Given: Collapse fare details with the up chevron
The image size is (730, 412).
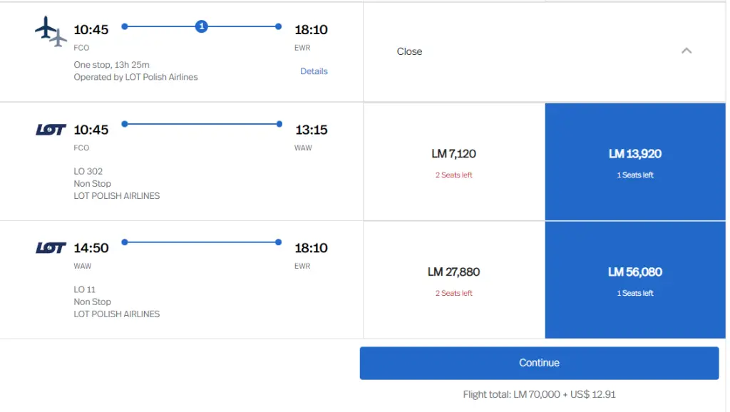Looking at the screenshot, I should [x=687, y=51].
